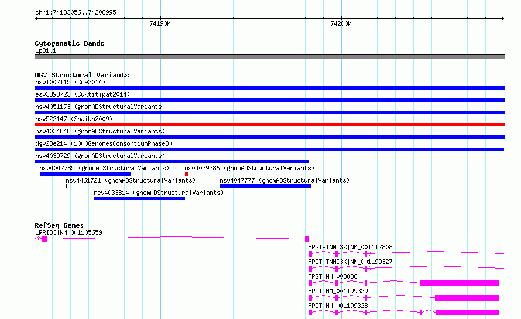This screenshot has width=521, height=319.
Task: Click the 74190k ruler tick label
Action: pyautogui.click(x=160, y=23)
